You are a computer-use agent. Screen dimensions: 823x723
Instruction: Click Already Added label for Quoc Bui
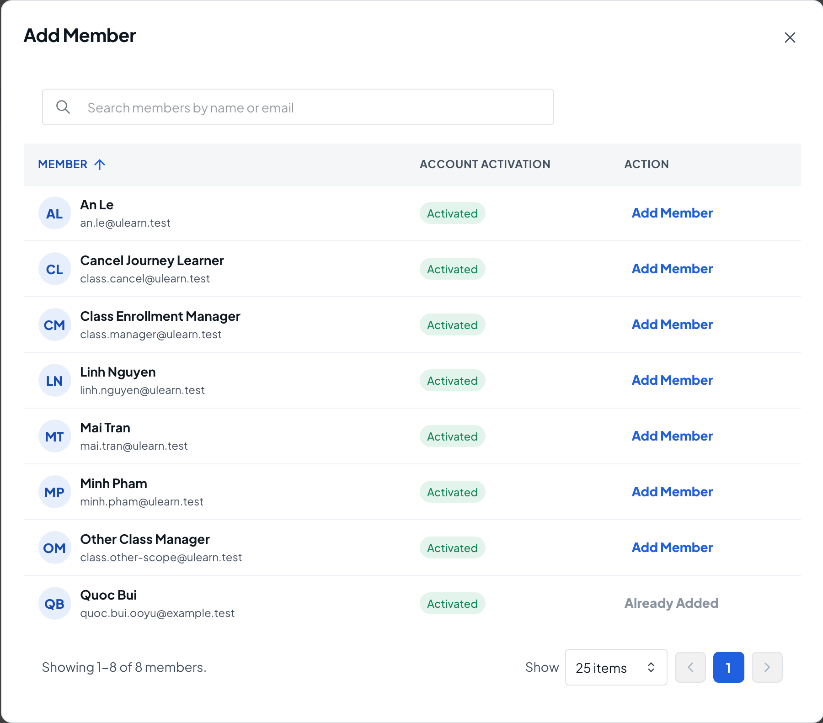671,603
